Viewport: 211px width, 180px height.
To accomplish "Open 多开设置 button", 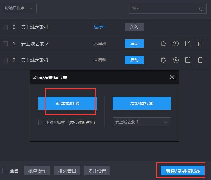I will pyautogui.click(x=97, y=171).
